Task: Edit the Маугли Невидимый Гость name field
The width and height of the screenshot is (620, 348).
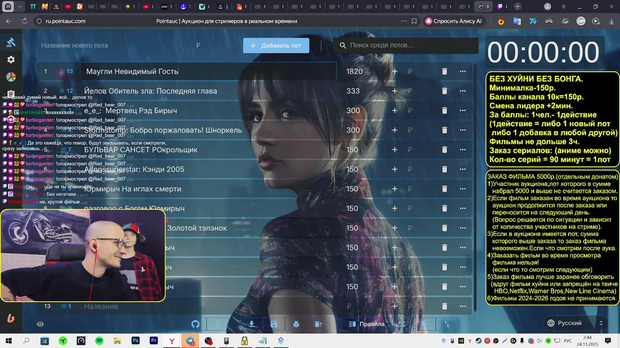Action: pos(208,71)
